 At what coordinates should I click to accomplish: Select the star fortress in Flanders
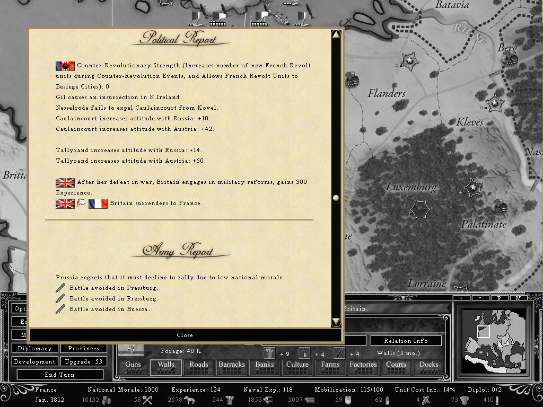(x=409, y=61)
